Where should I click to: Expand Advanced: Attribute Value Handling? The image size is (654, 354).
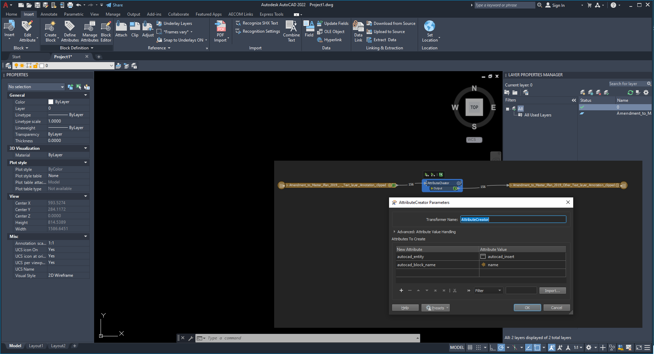point(395,232)
